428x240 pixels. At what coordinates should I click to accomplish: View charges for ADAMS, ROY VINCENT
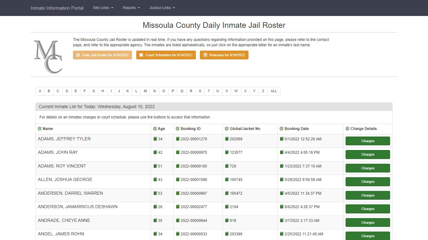pyautogui.click(x=368, y=168)
